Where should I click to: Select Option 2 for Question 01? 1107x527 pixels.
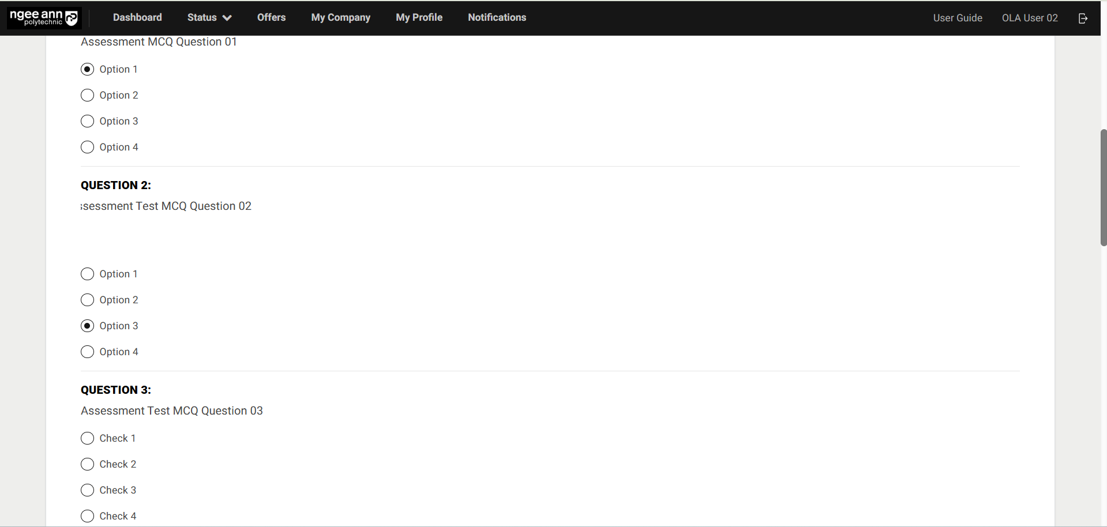coord(88,95)
